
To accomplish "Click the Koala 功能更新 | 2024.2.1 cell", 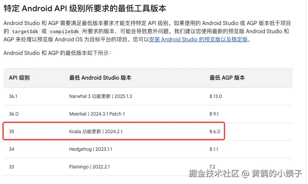I will [x=96, y=132].
